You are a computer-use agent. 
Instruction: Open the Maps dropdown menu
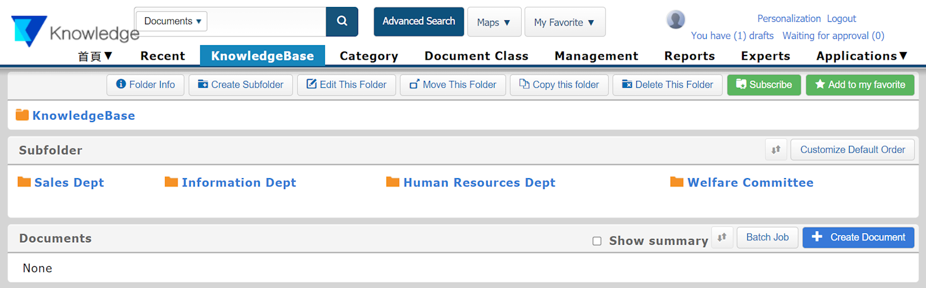pos(494,23)
